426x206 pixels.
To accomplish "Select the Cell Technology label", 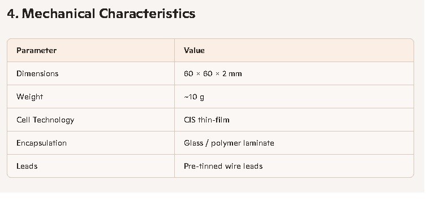I will pos(45,120).
